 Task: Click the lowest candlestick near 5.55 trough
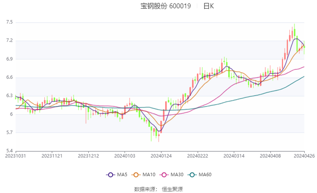tap(158, 135)
